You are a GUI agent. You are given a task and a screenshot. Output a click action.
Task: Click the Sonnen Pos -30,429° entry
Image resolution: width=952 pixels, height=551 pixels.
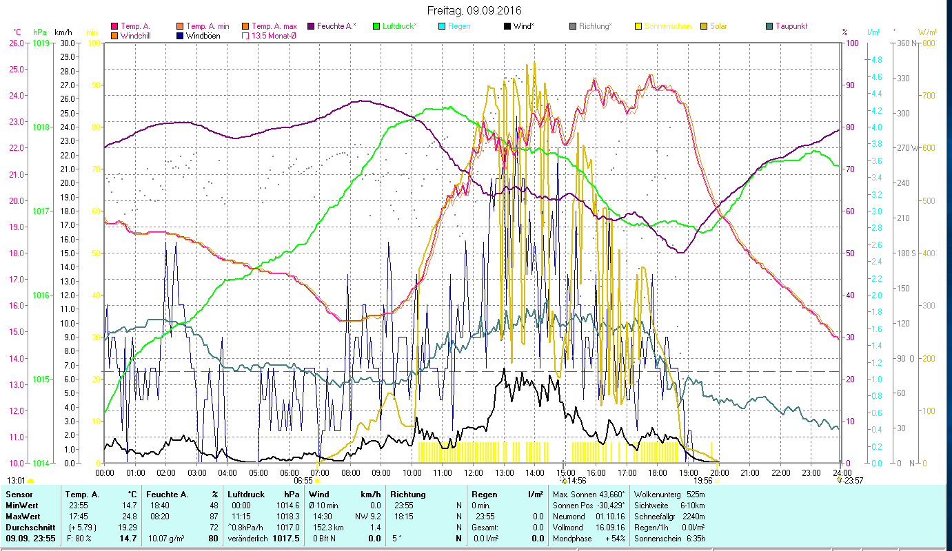point(589,505)
